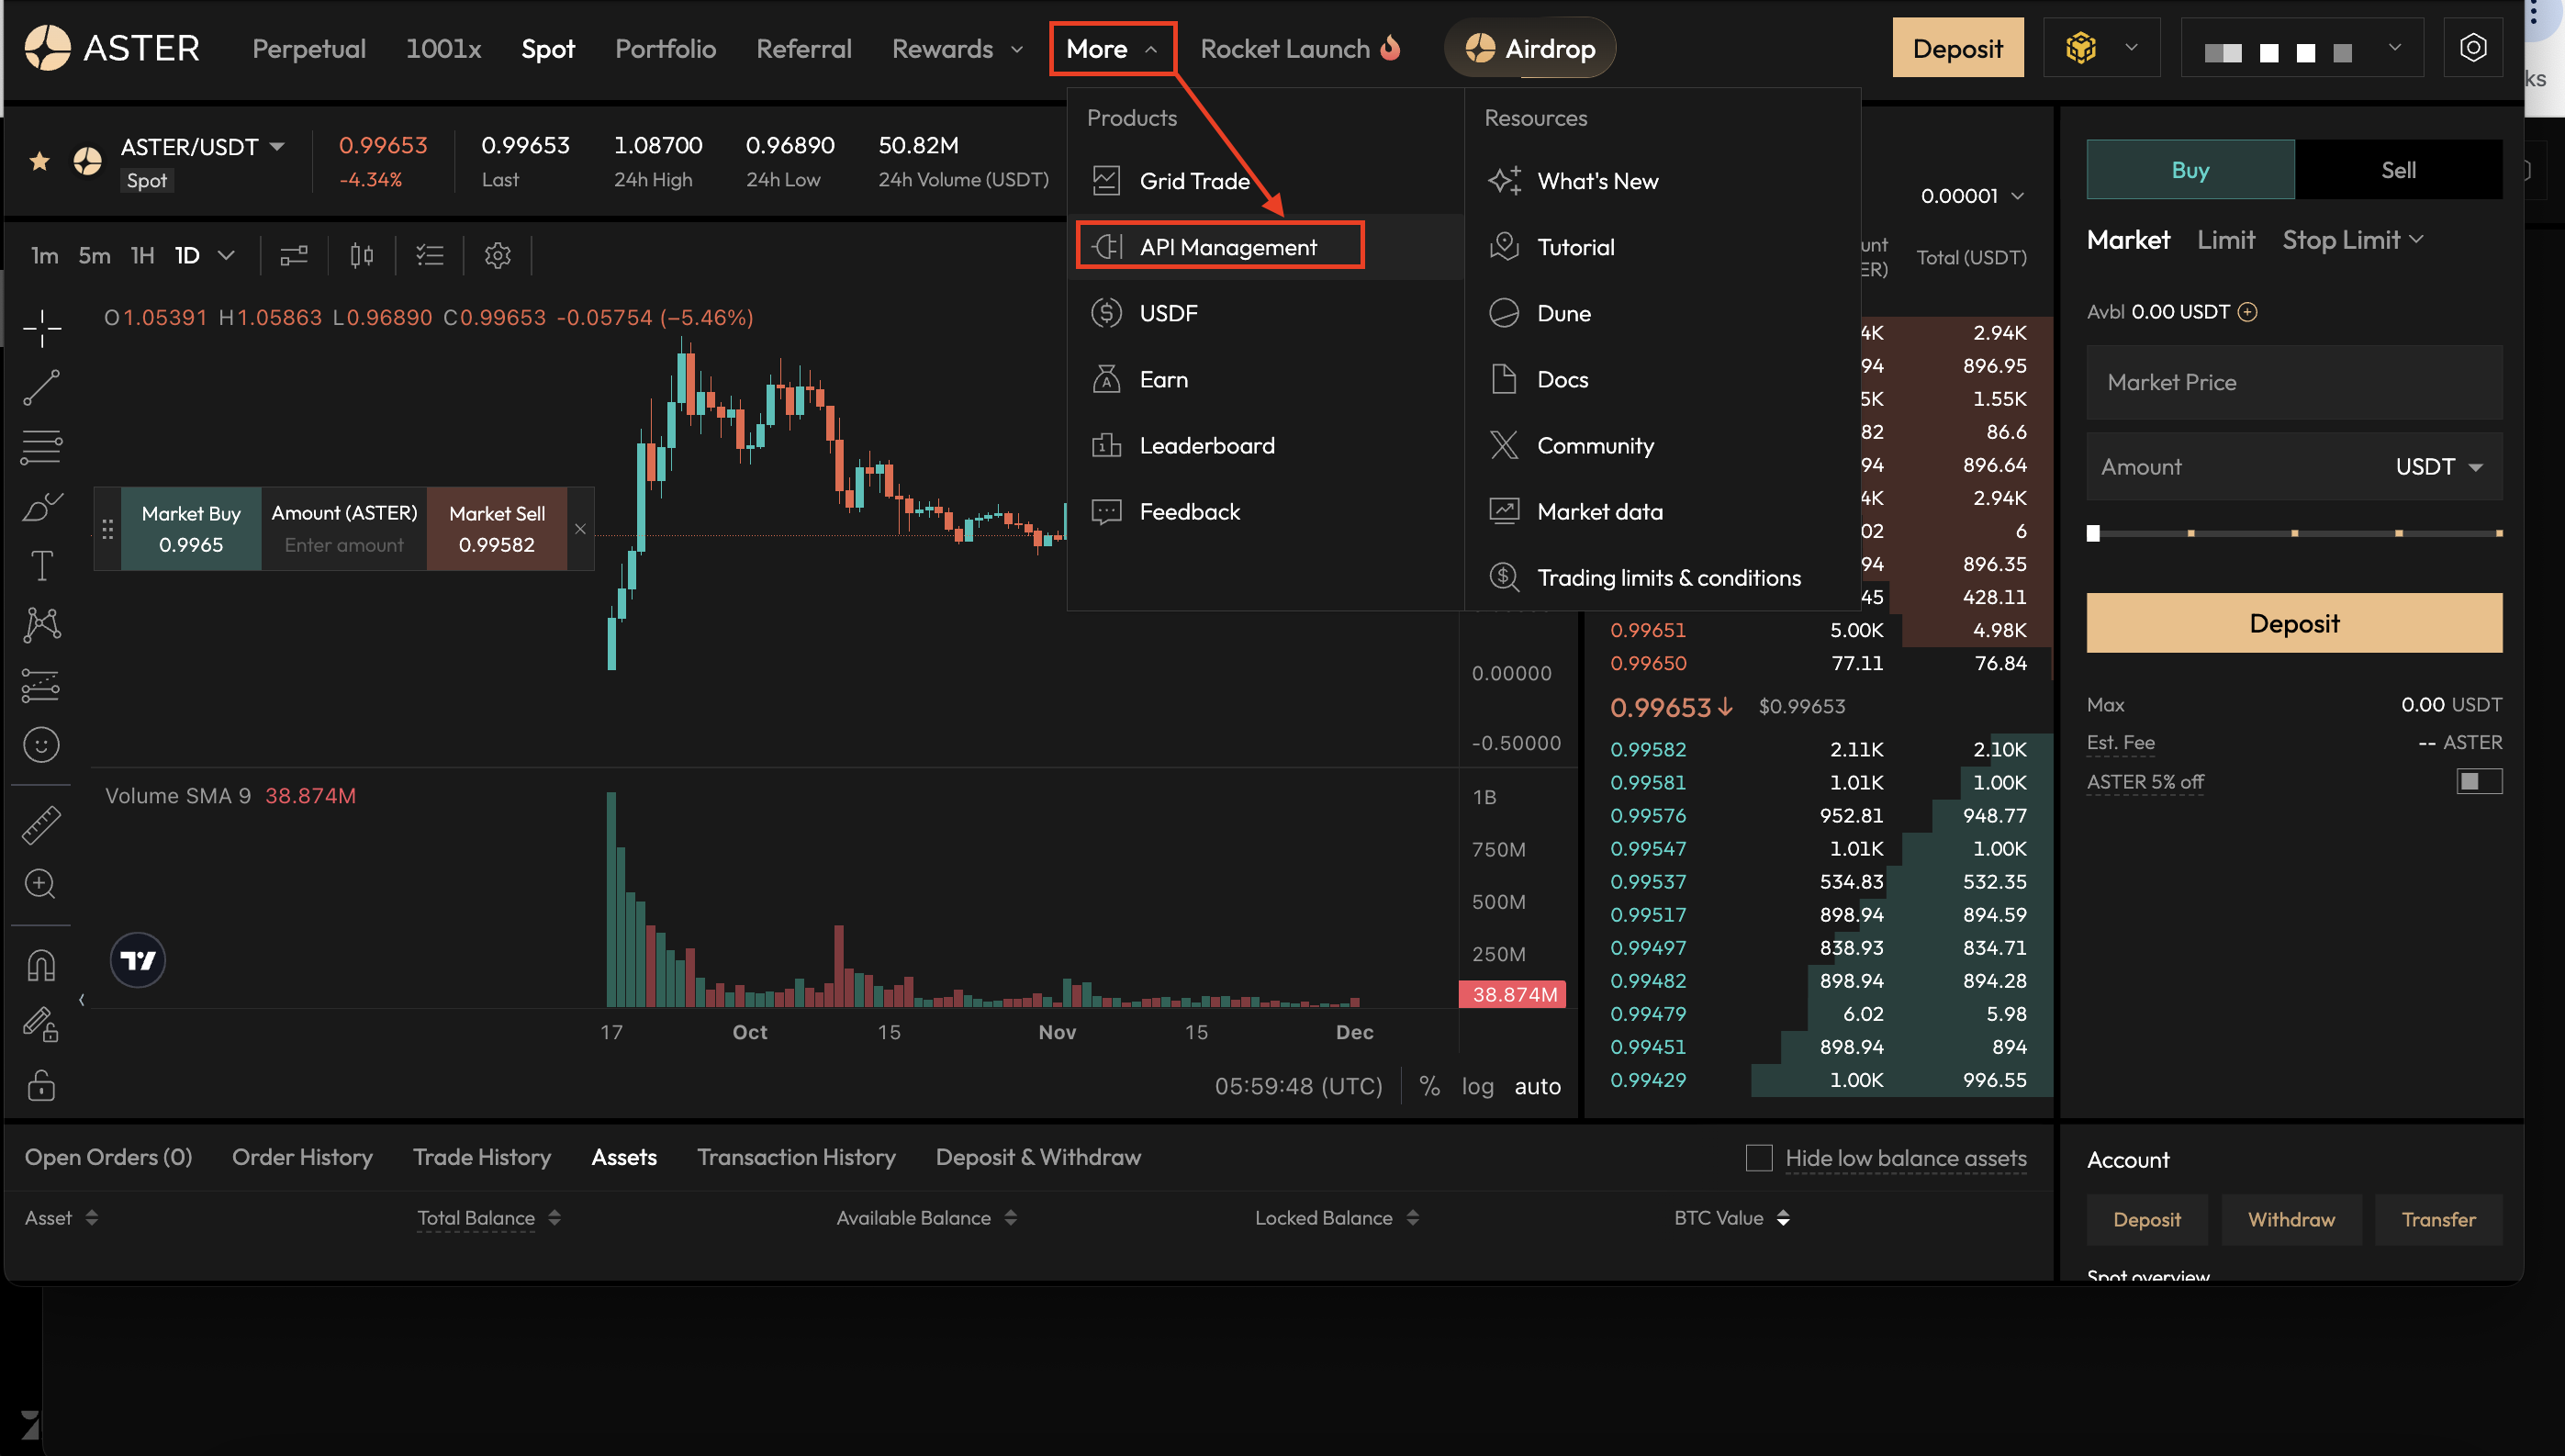
Task: Enable the ASTER 5% off toggle
Action: (x=2478, y=781)
